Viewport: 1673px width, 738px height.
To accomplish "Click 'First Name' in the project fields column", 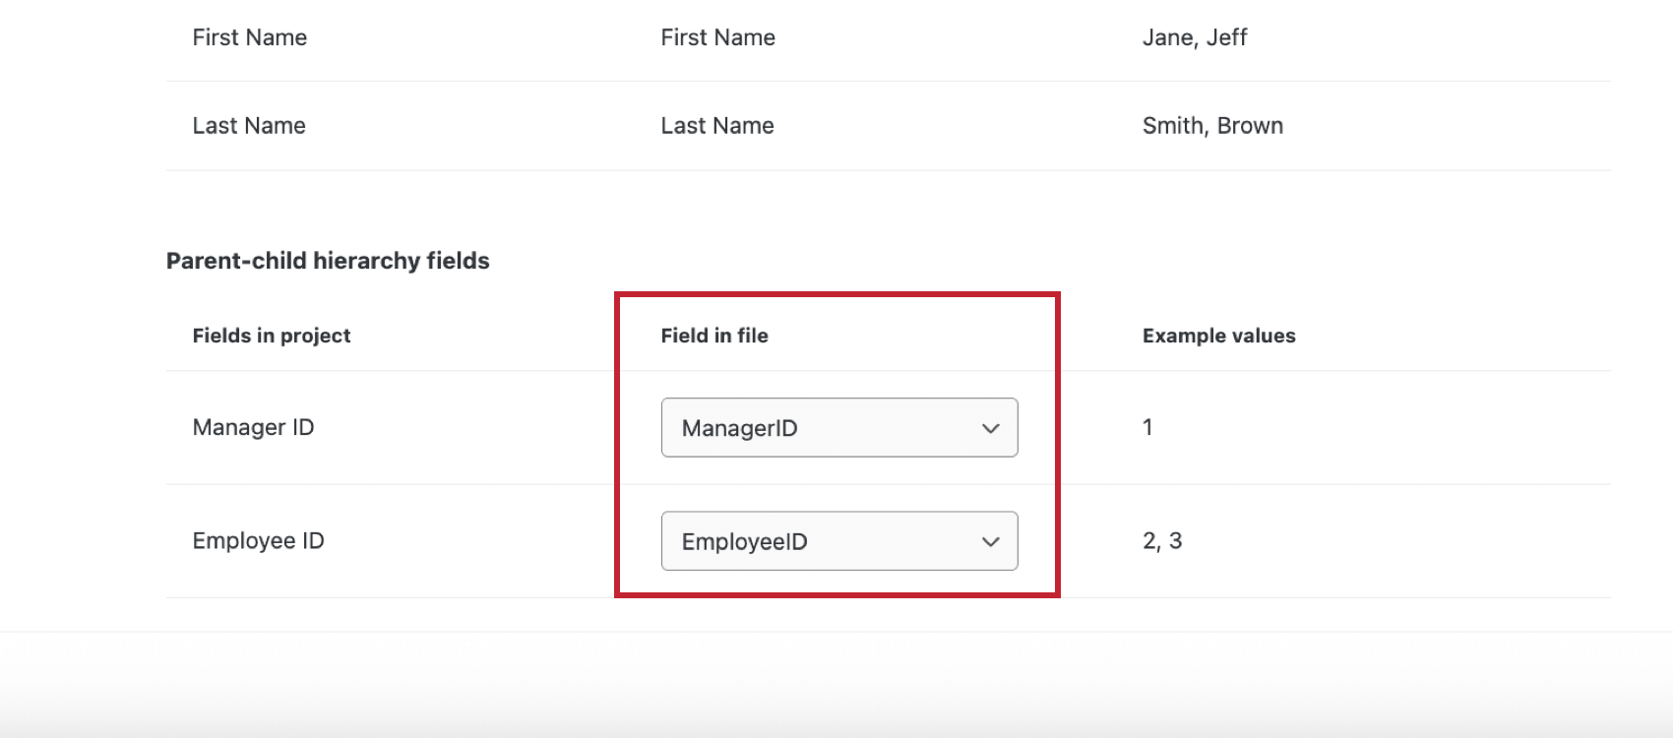I will [250, 37].
